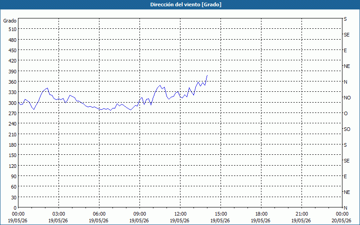Pick the 150 degree axis label
The height and width of the screenshot is (225, 360).
pos(13,155)
